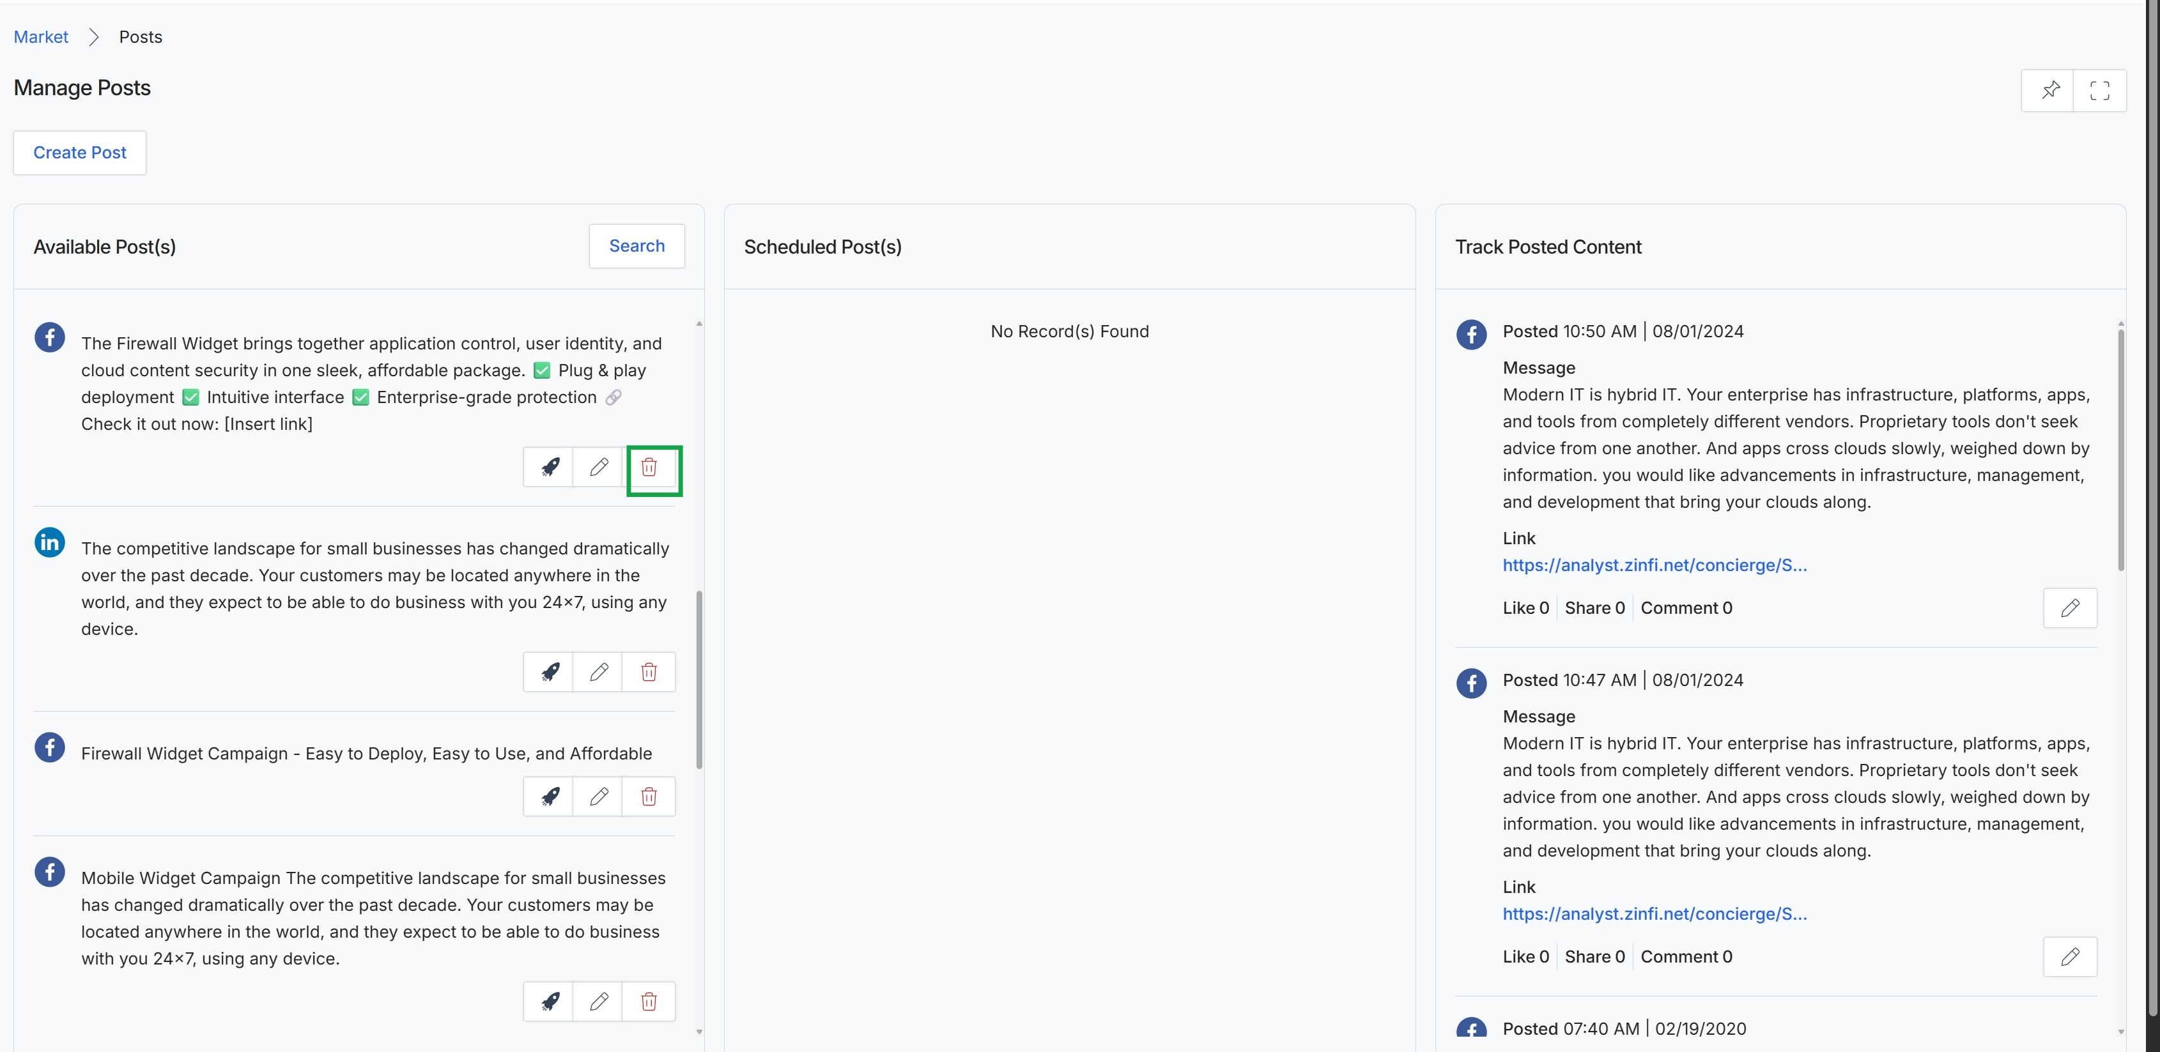2160x1052 pixels.
Task: Click Like 0 on 10:47 AM post
Action: [x=1526, y=956]
